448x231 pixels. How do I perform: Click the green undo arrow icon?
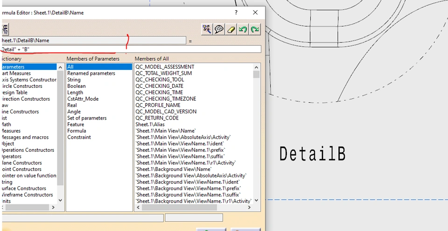(x=243, y=29)
